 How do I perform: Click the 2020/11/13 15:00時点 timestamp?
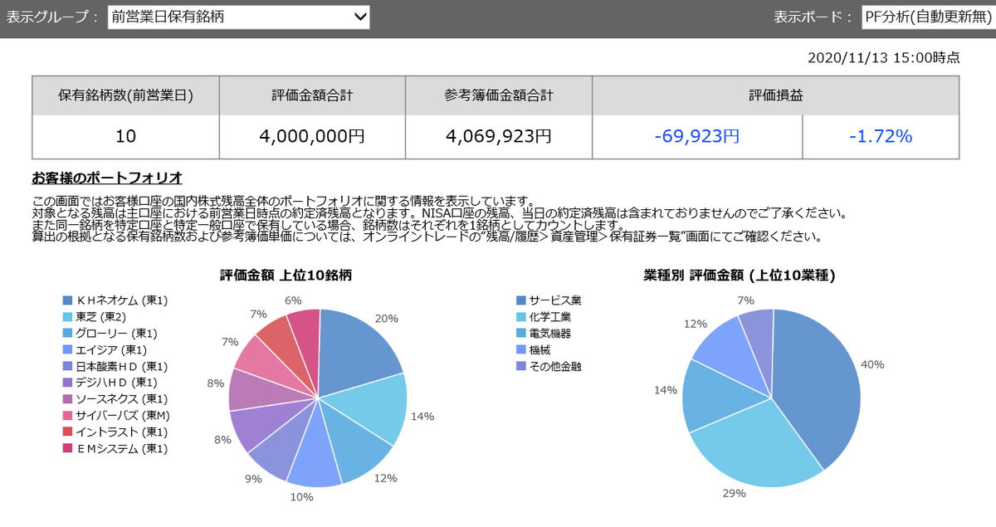coord(883,57)
